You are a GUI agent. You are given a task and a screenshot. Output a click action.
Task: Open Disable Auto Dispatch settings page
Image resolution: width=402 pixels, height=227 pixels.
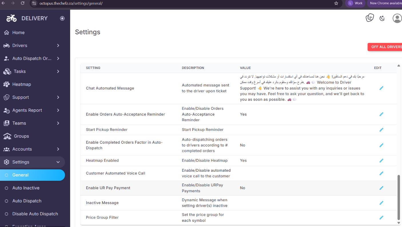pyautogui.click(x=32, y=214)
